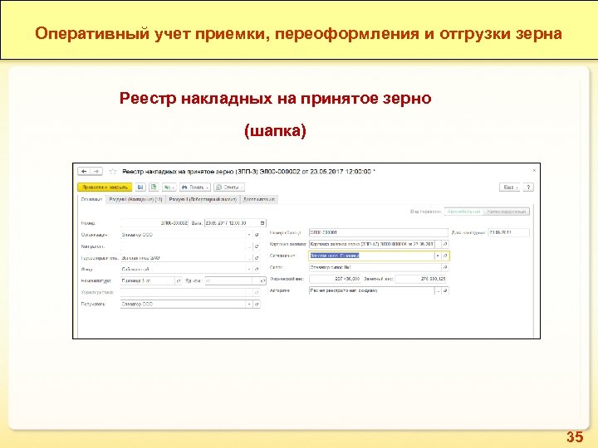This screenshot has height=448, width=598.
Task: Open the create-based-on dropdown in toolbar
Action: [169, 187]
